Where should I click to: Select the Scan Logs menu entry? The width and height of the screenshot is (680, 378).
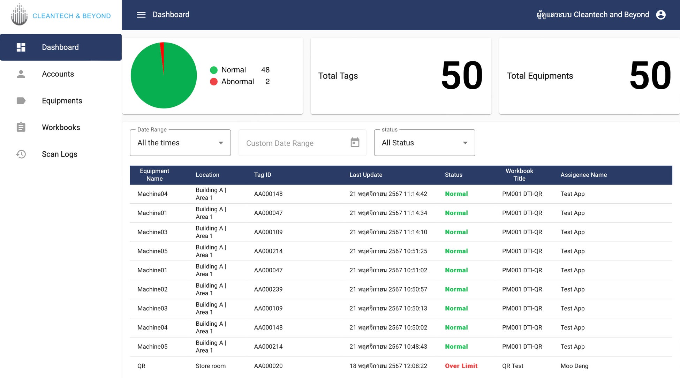[x=60, y=154]
